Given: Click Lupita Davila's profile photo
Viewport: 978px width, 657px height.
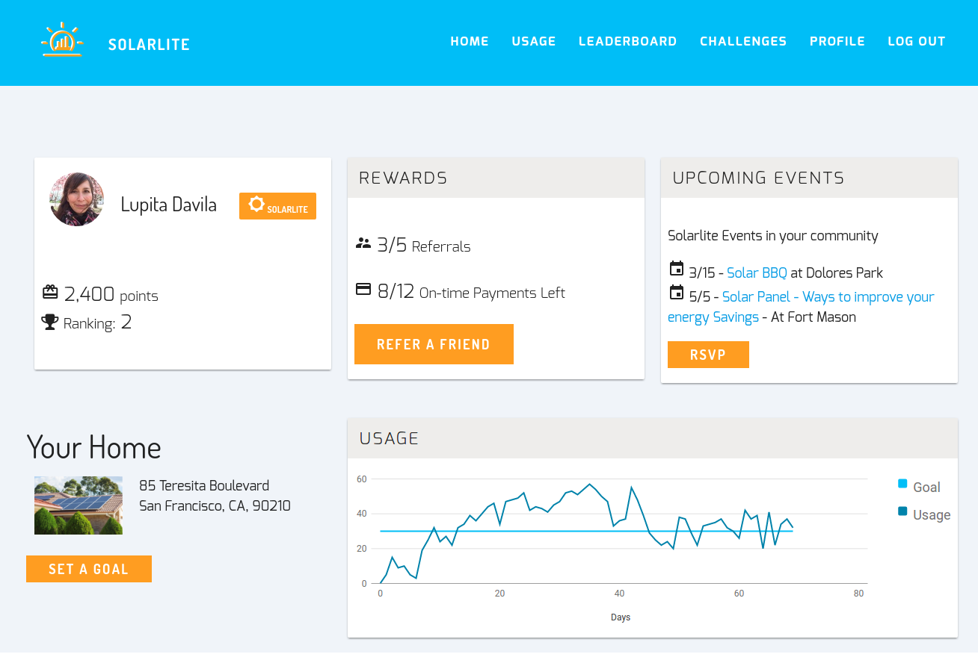Looking at the screenshot, I should [x=77, y=199].
